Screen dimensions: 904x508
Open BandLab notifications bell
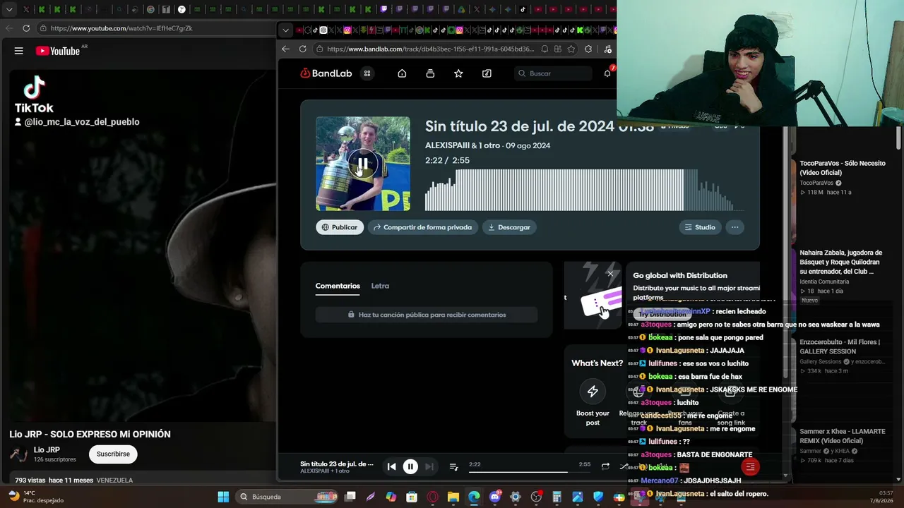pyautogui.click(x=607, y=73)
